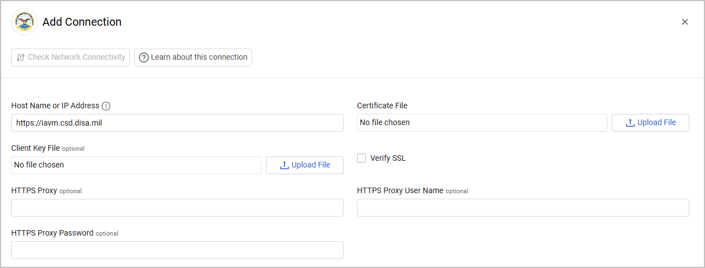Click the Certificate File 'No file chosen' box
Viewport: 705px width, 268px height.
(482, 123)
